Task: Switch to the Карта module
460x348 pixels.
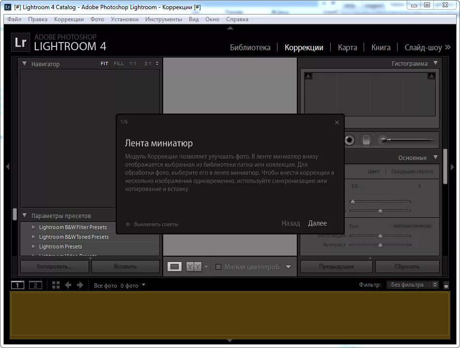Action: (x=347, y=47)
